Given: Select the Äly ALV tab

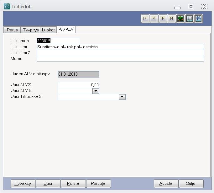Looking at the screenshot, I should point(66,29).
